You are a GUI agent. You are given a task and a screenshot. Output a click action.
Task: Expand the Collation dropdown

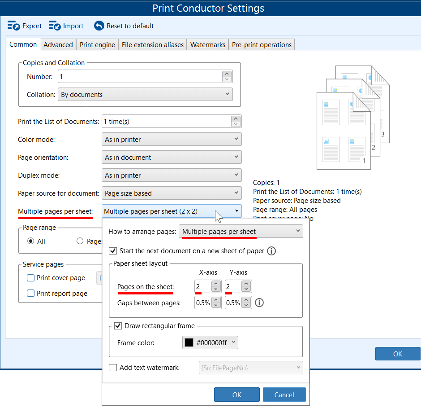click(145, 95)
